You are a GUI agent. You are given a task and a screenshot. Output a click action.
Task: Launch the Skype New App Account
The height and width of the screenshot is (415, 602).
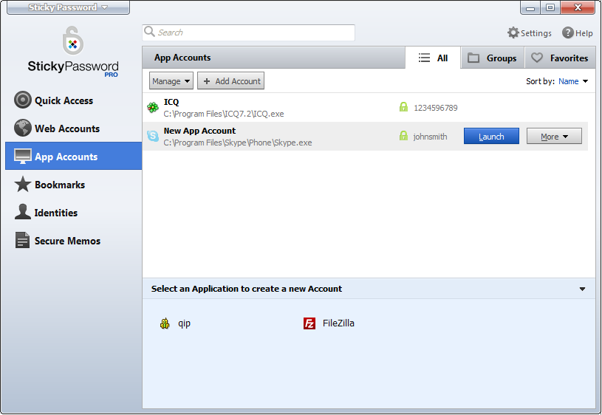[x=491, y=137]
